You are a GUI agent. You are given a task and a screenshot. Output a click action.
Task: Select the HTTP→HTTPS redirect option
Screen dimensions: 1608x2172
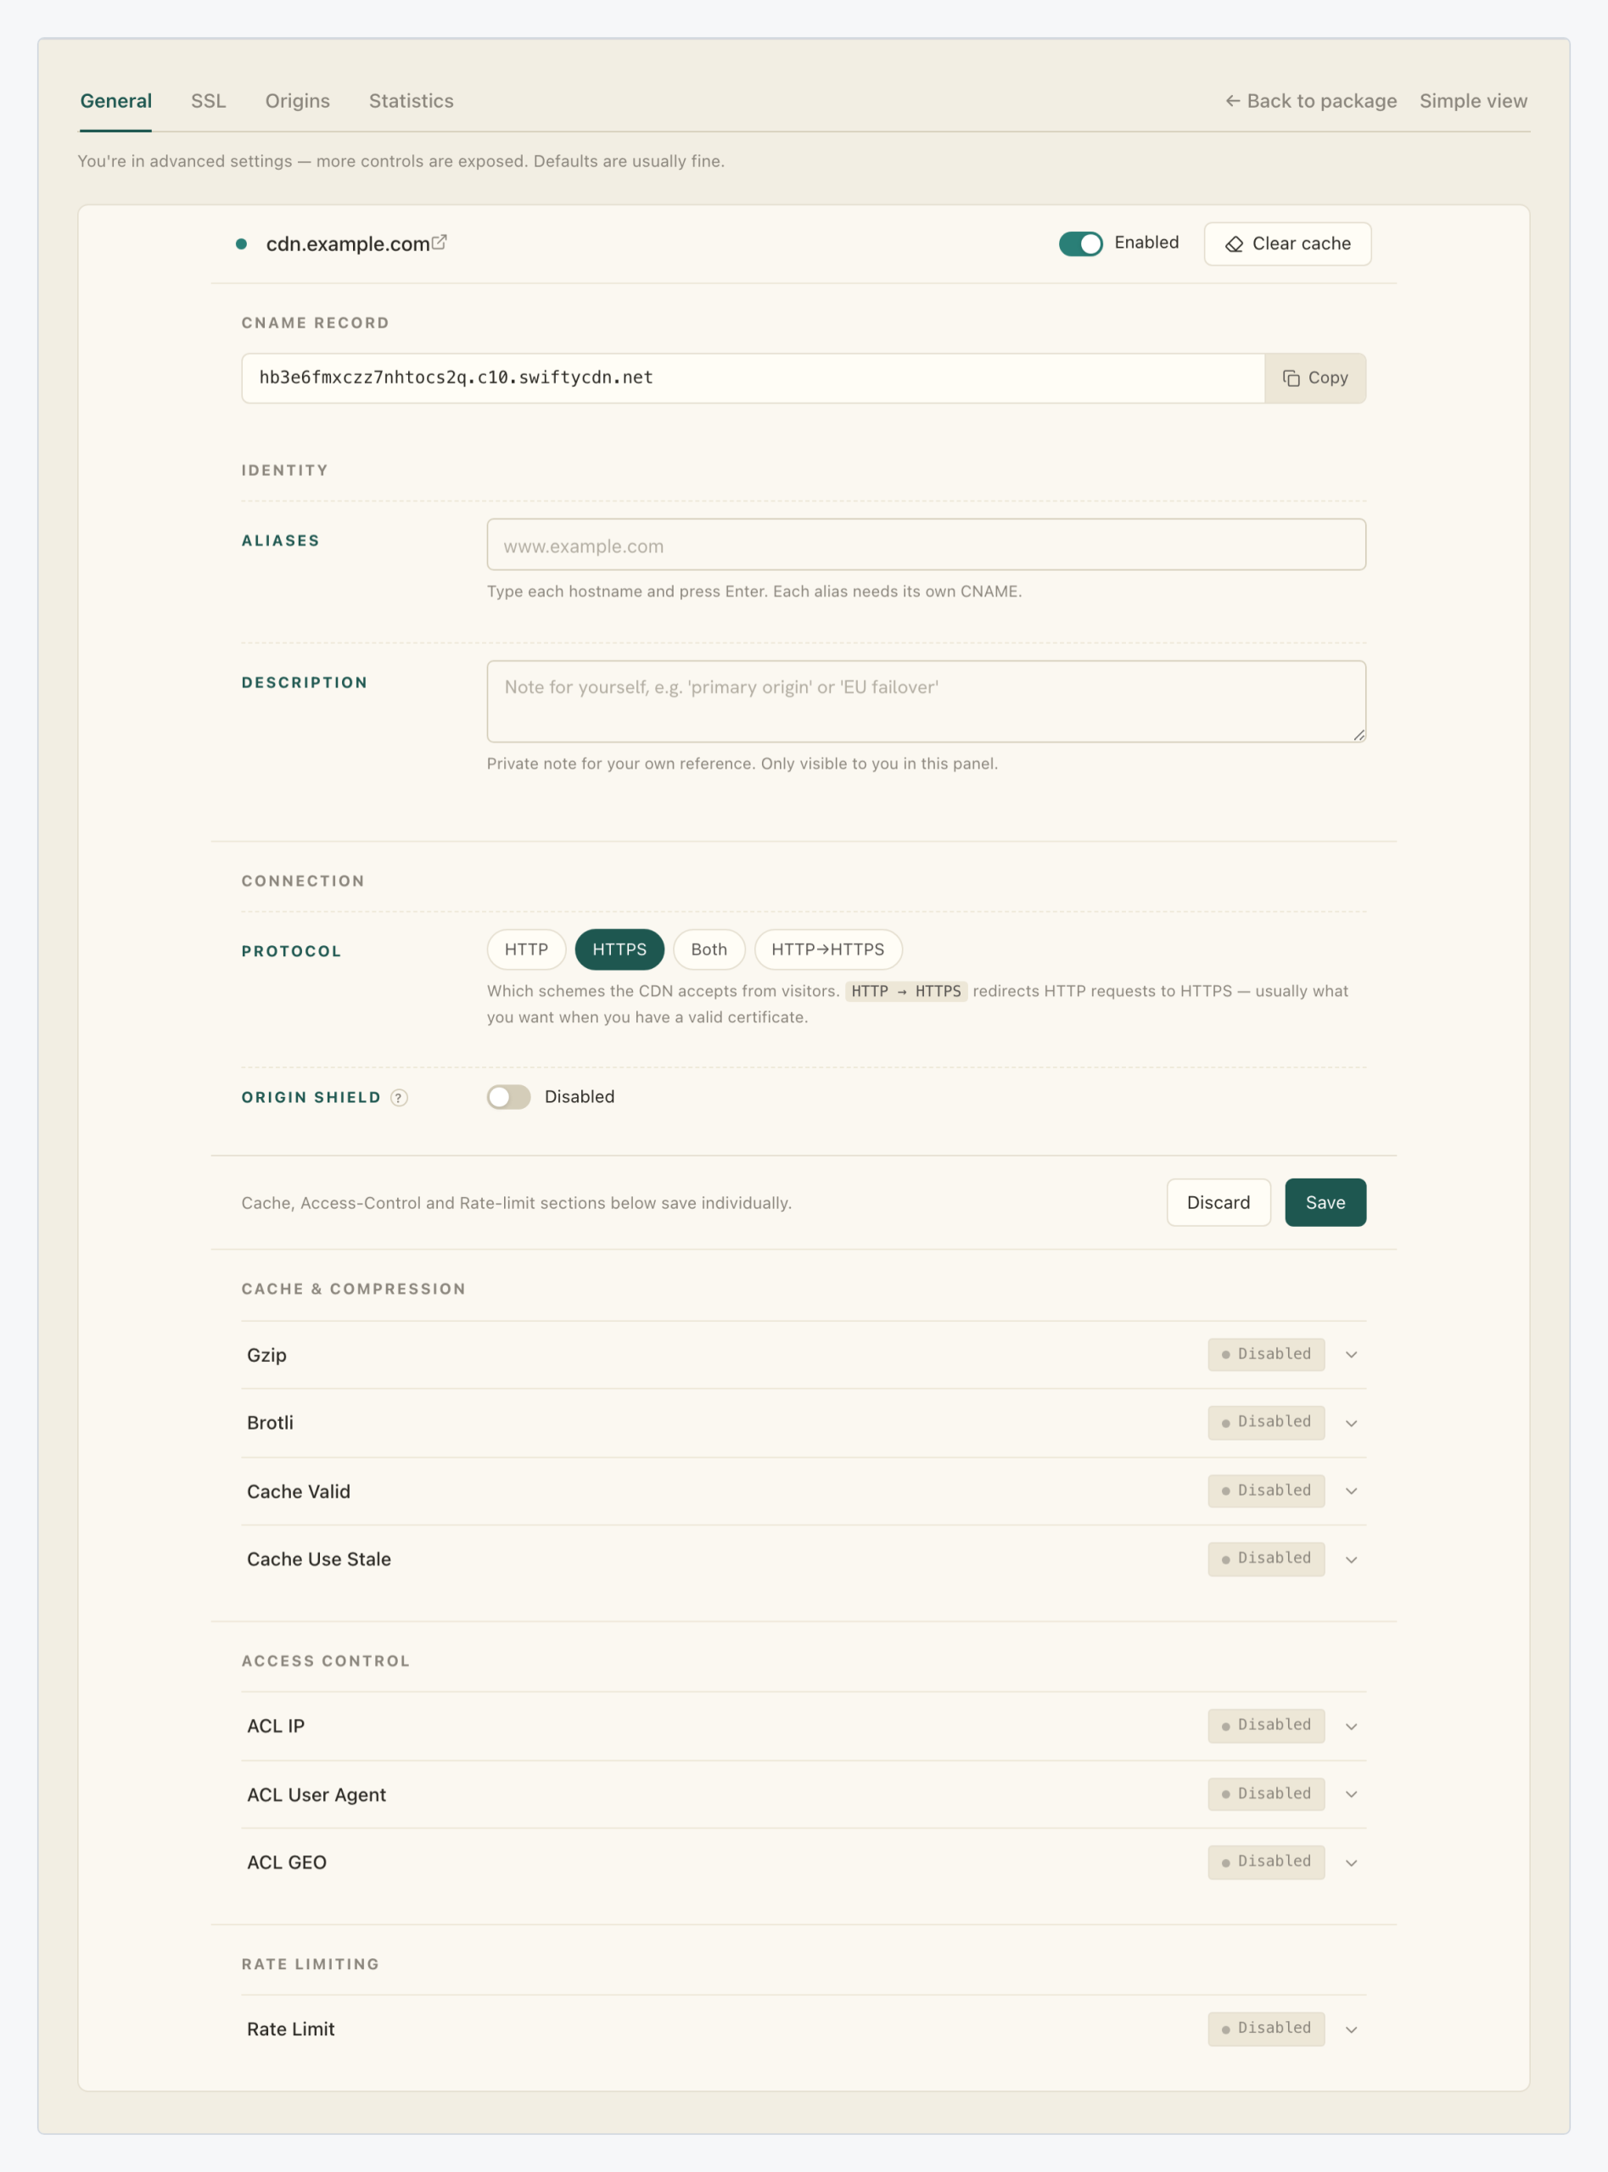pos(827,949)
